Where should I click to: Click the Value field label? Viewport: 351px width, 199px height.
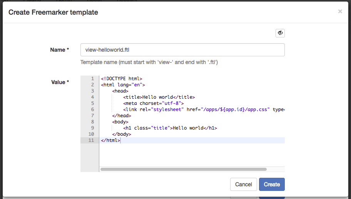pos(60,82)
